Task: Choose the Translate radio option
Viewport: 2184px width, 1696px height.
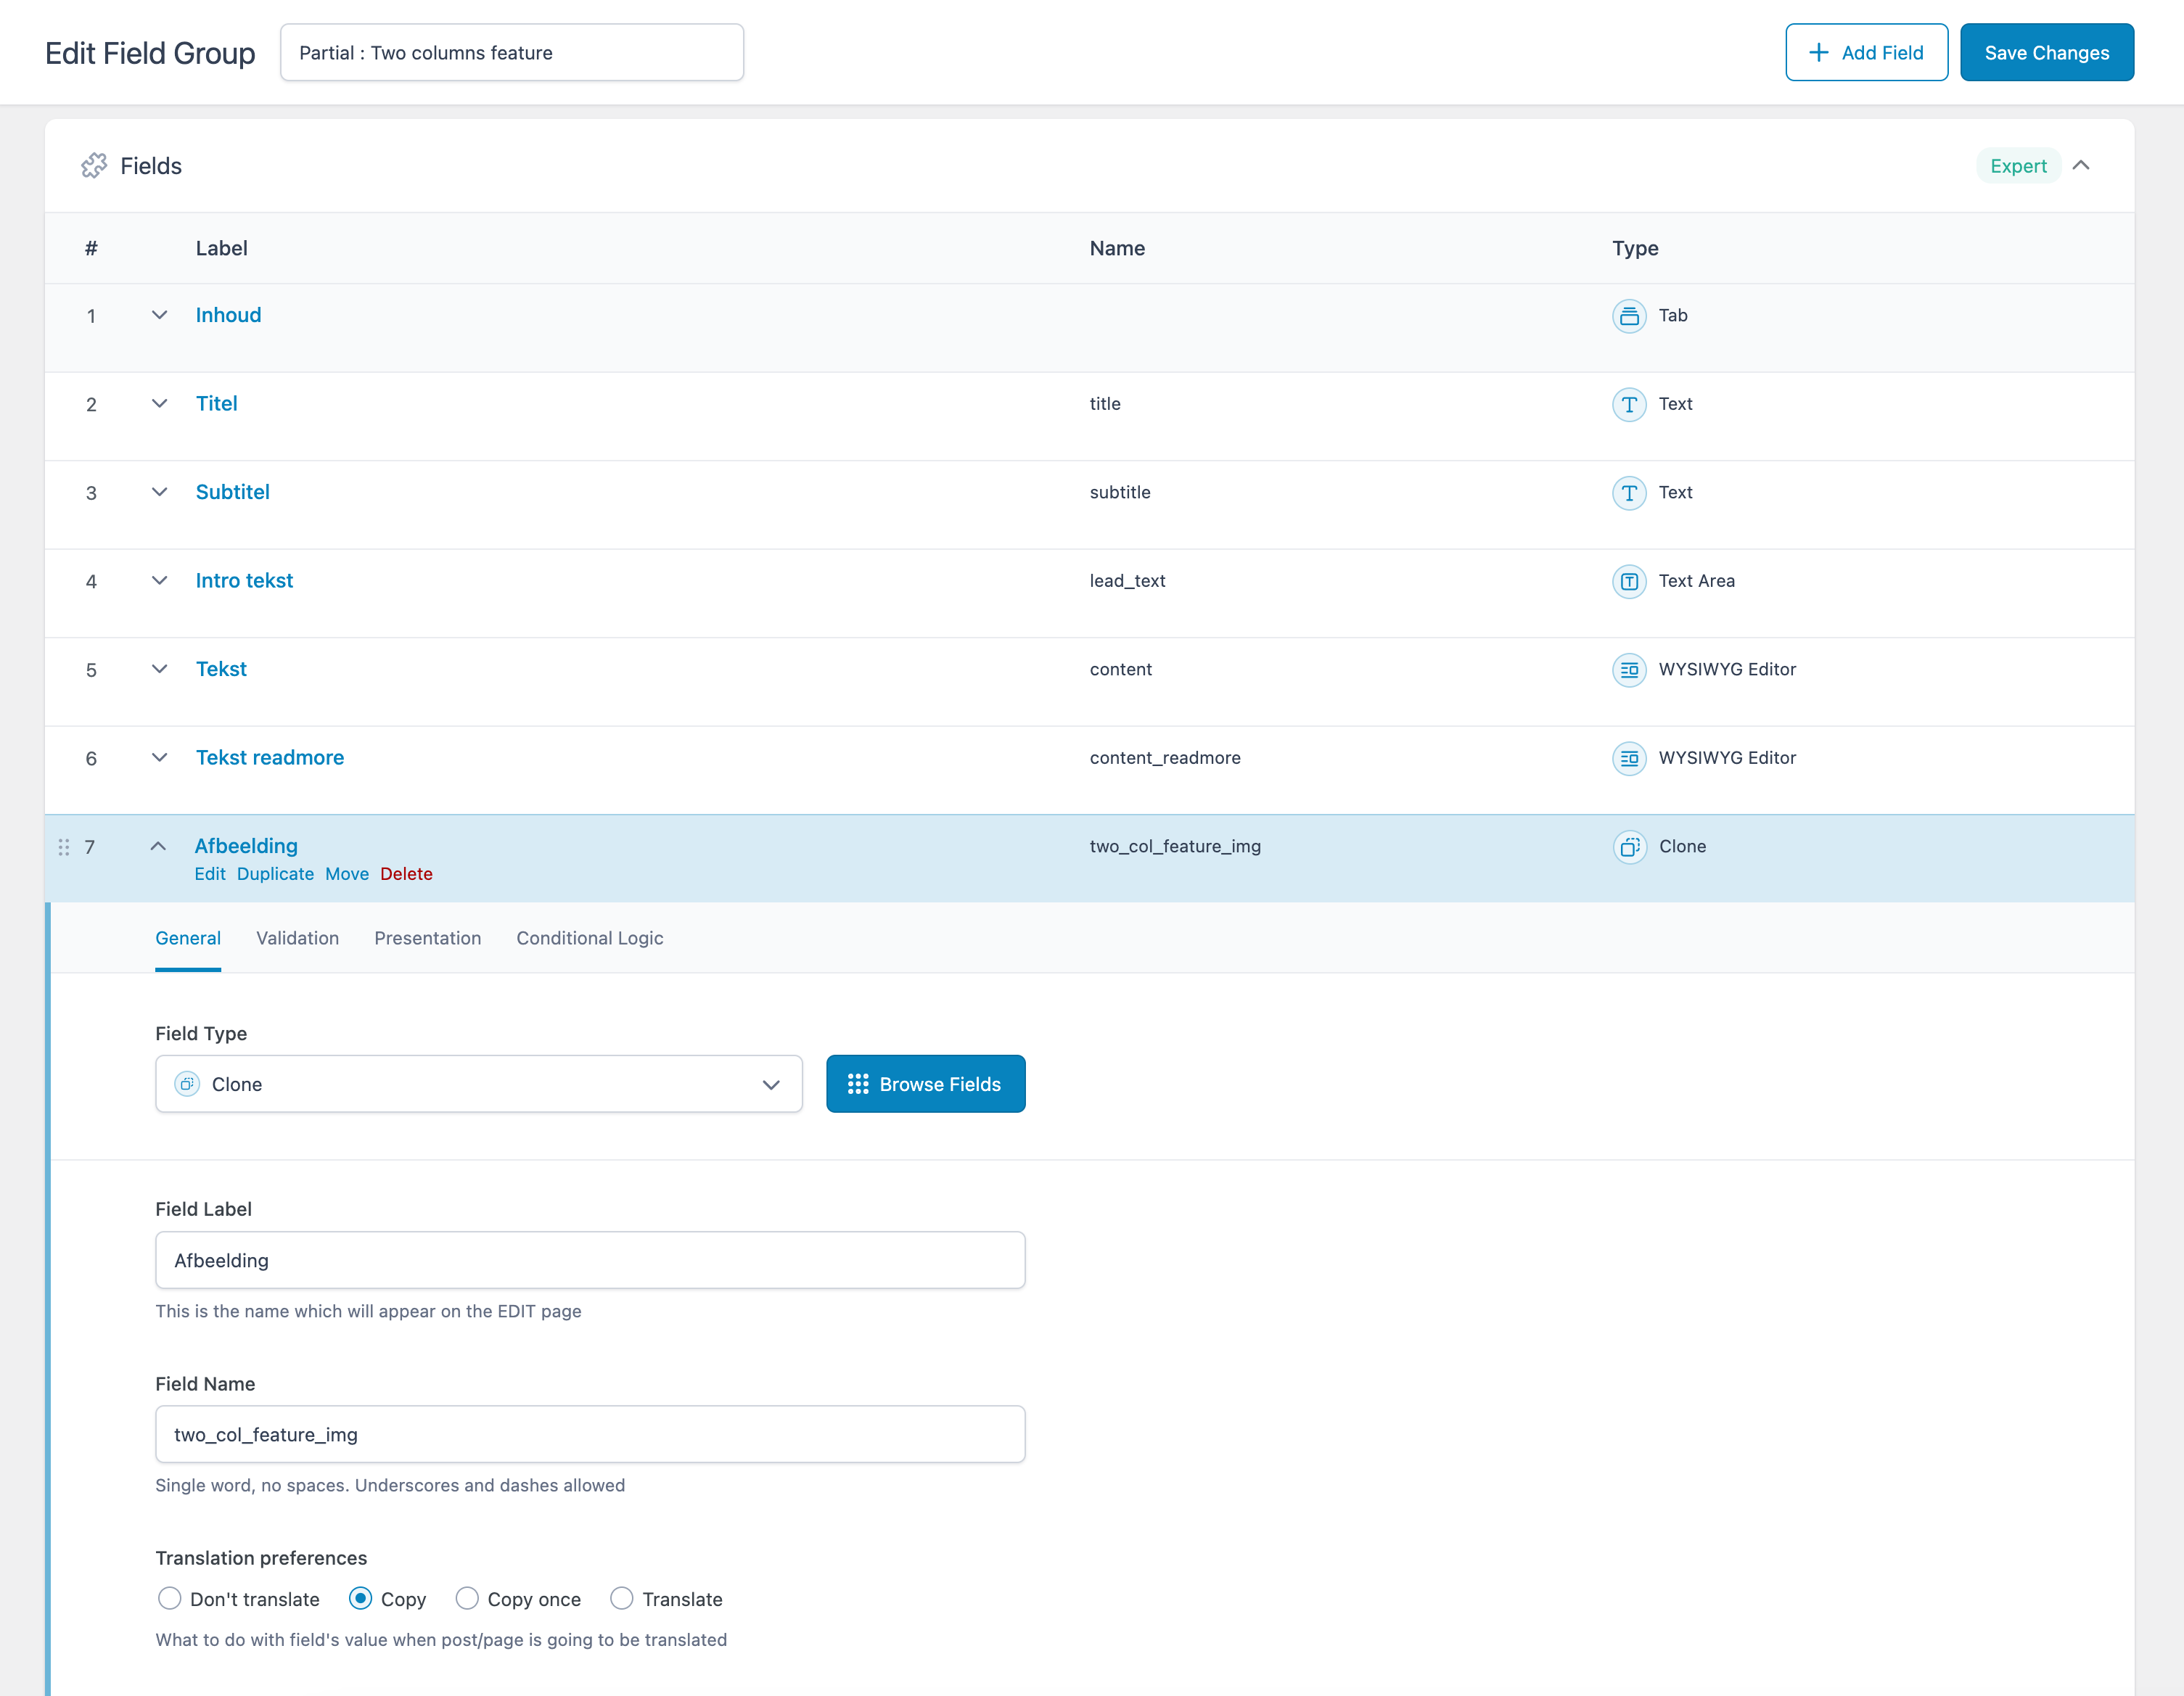Action: click(622, 1598)
